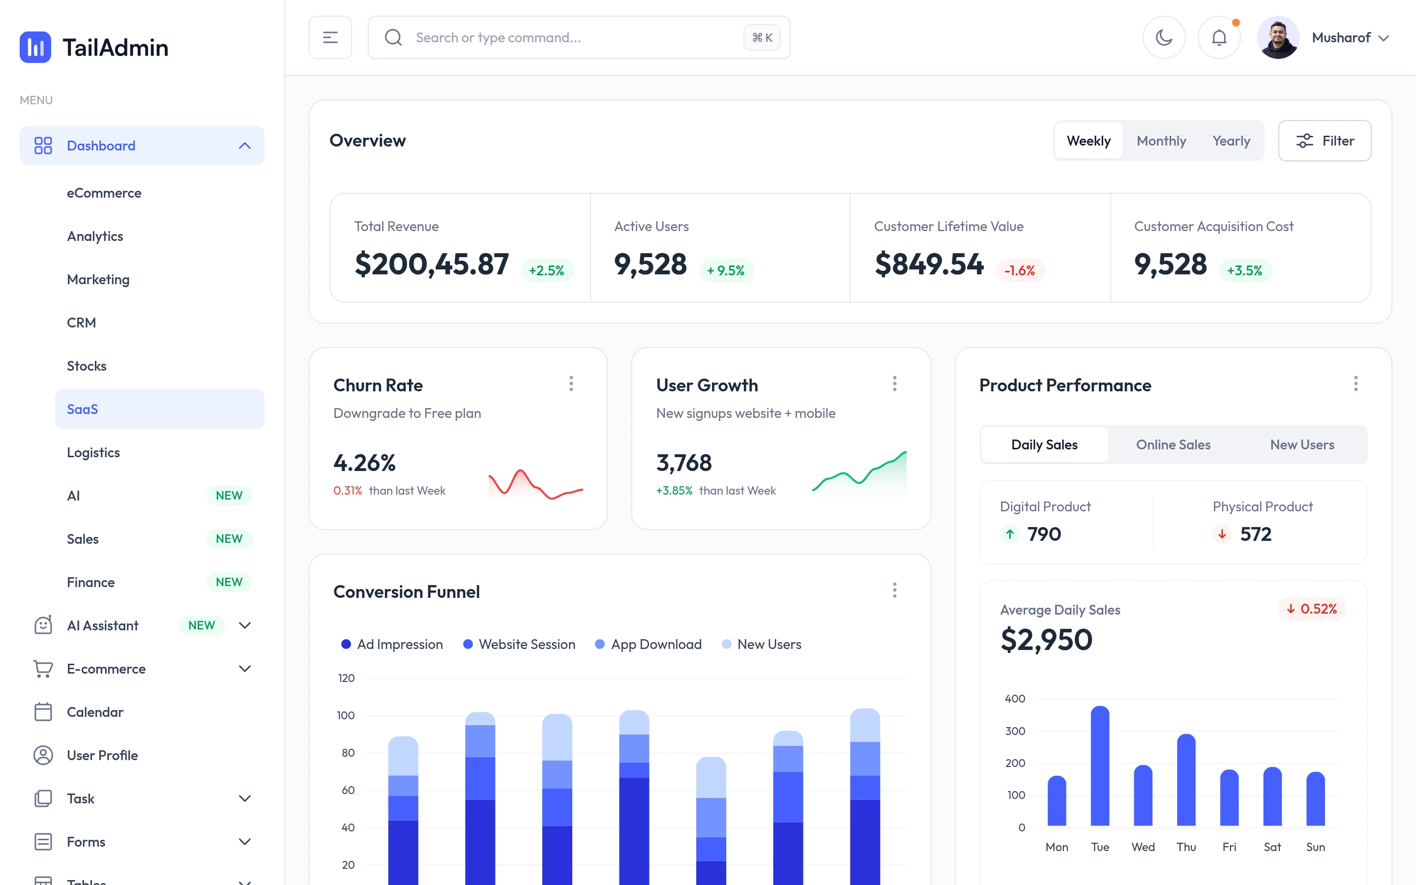Click the Customer Acquisition Cost +3.5% badge
This screenshot has height=885, width=1416.
pyautogui.click(x=1244, y=270)
